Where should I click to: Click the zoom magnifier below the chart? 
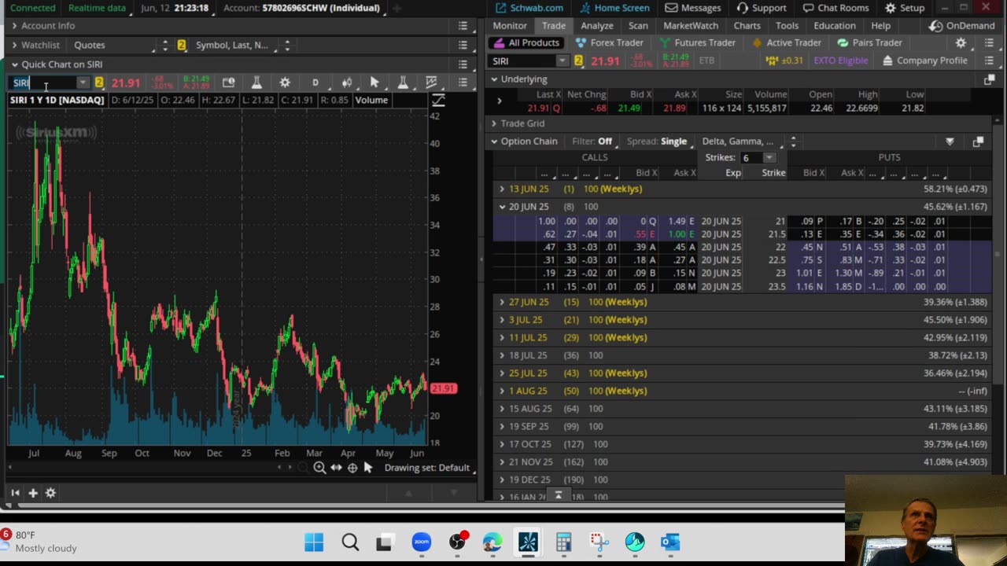pos(319,468)
